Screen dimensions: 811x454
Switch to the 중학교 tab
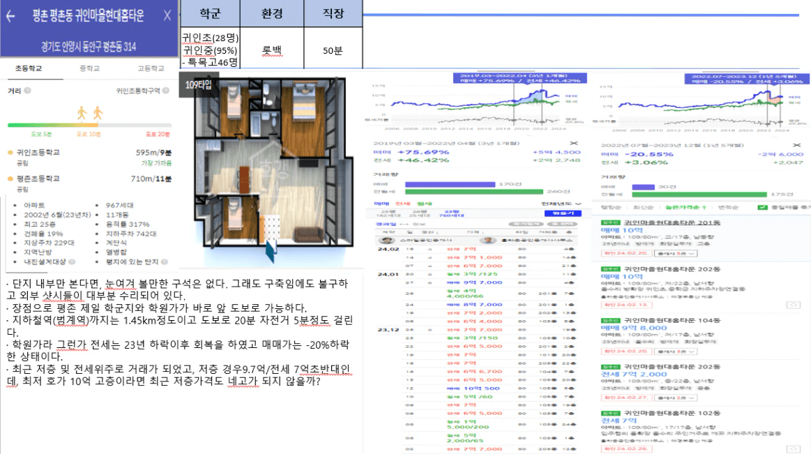pos(89,68)
